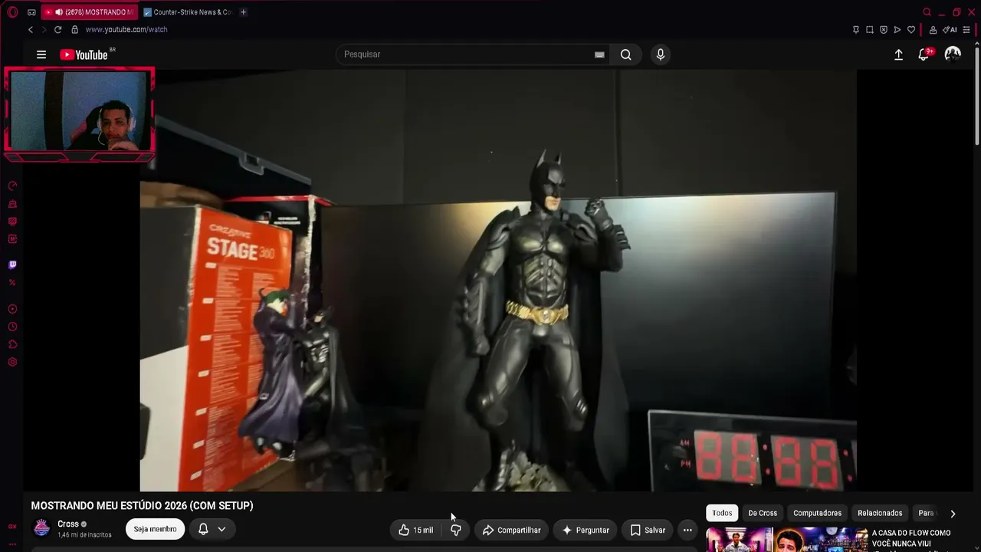
Task: Switch to the Counter-Strike News tab
Action: (187, 12)
